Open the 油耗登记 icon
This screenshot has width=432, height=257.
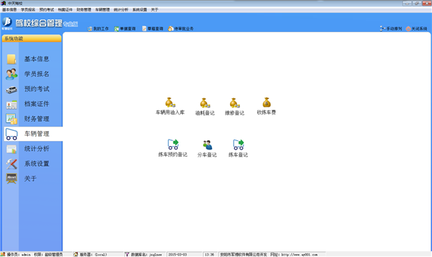(x=205, y=103)
